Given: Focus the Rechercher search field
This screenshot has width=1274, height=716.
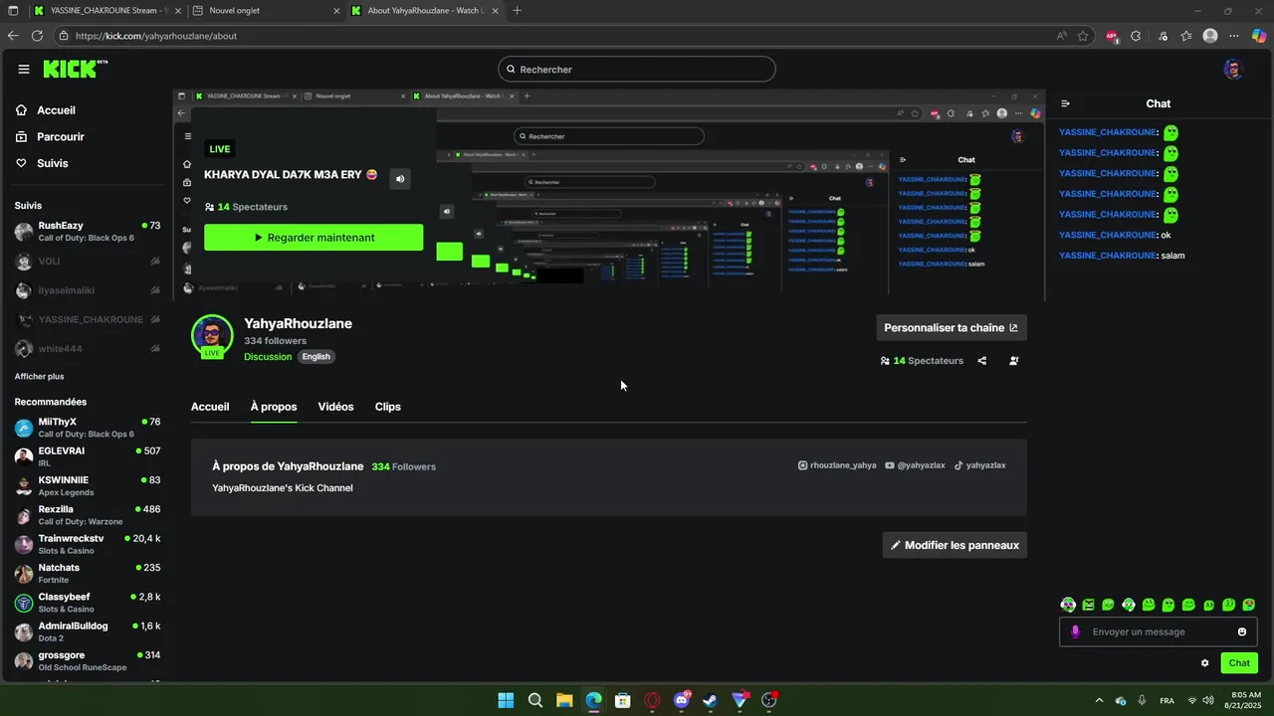Looking at the screenshot, I should (637, 69).
